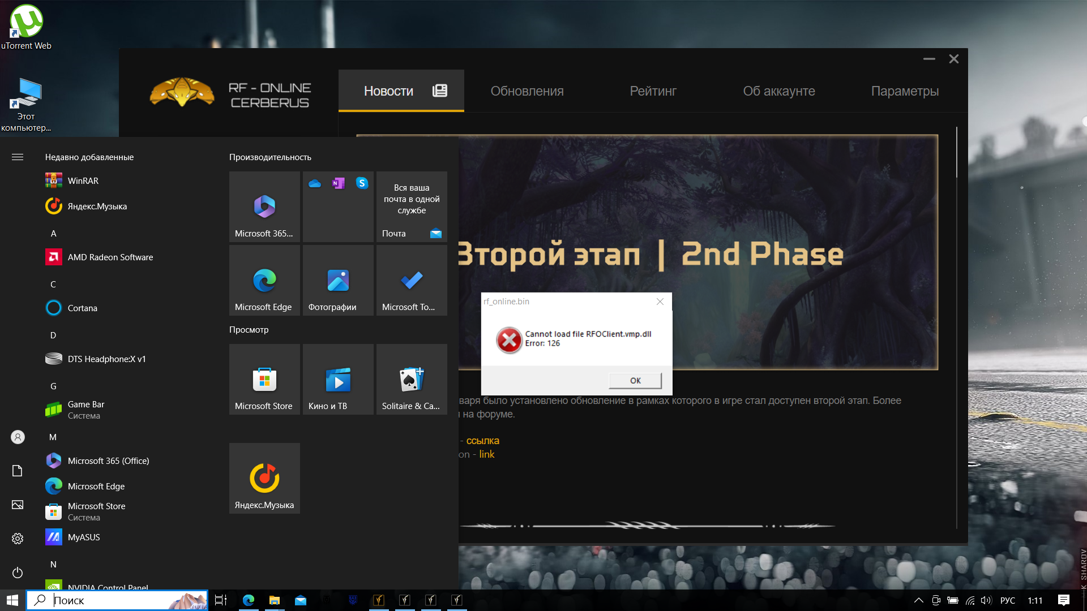
Task: Click the red error icon in the dialog
Action: (x=509, y=339)
